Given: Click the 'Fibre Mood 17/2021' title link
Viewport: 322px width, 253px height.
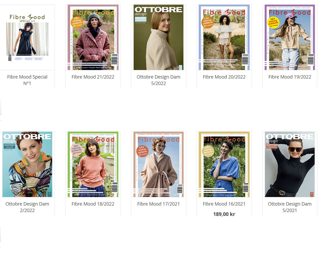Looking at the screenshot, I should coord(159,204).
